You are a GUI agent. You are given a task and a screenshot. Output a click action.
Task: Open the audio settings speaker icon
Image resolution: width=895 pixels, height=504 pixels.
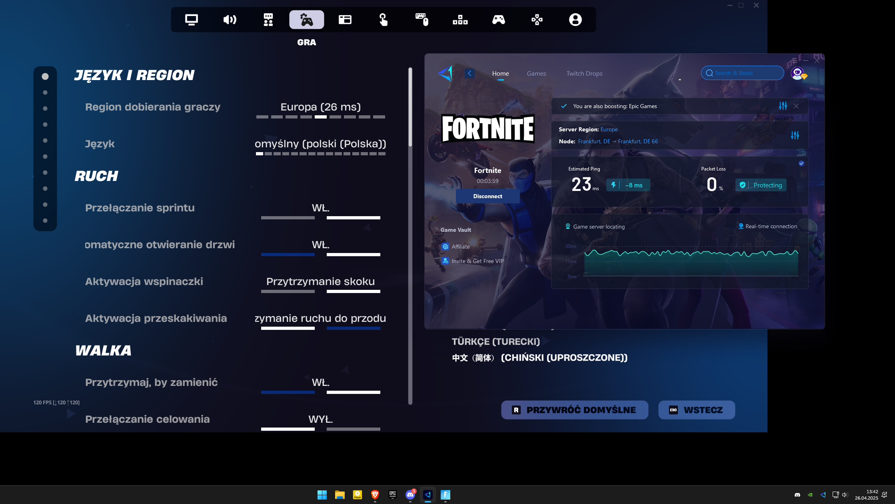click(230, 20)
